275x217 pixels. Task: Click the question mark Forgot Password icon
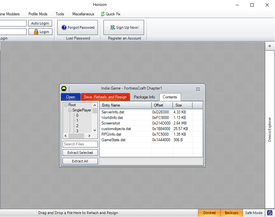tap(64, 28)
